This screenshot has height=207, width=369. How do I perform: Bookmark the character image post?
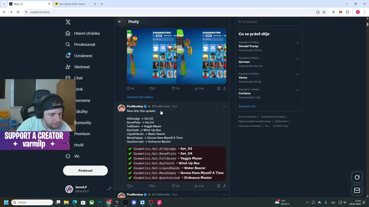pos(219,89)
